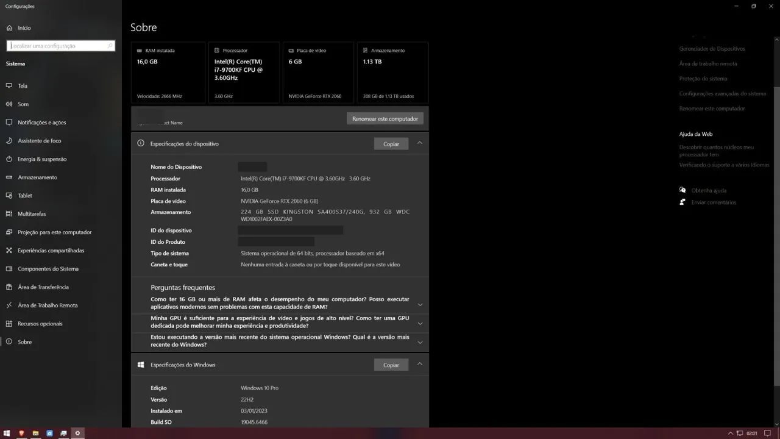The width and height of the screenshot is (780, 439).
Task: Click the Enviar comentários icon
Action: click(682, 202)
